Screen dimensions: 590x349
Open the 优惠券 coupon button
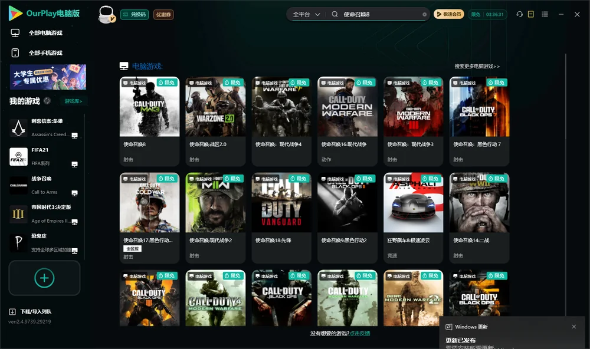163,14
